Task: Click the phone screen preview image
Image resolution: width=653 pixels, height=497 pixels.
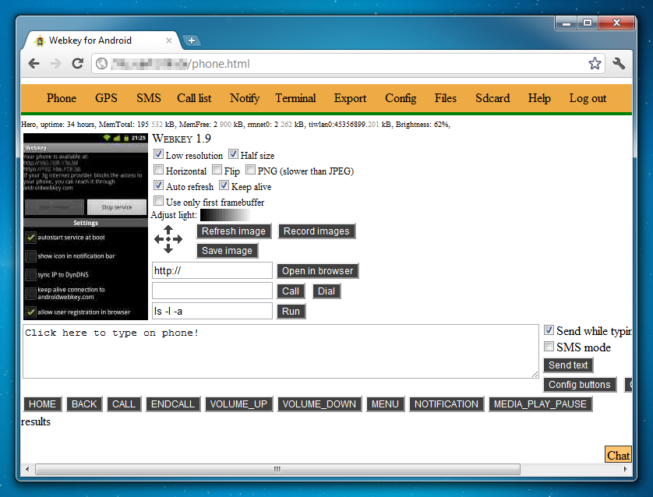Action: 85,226
